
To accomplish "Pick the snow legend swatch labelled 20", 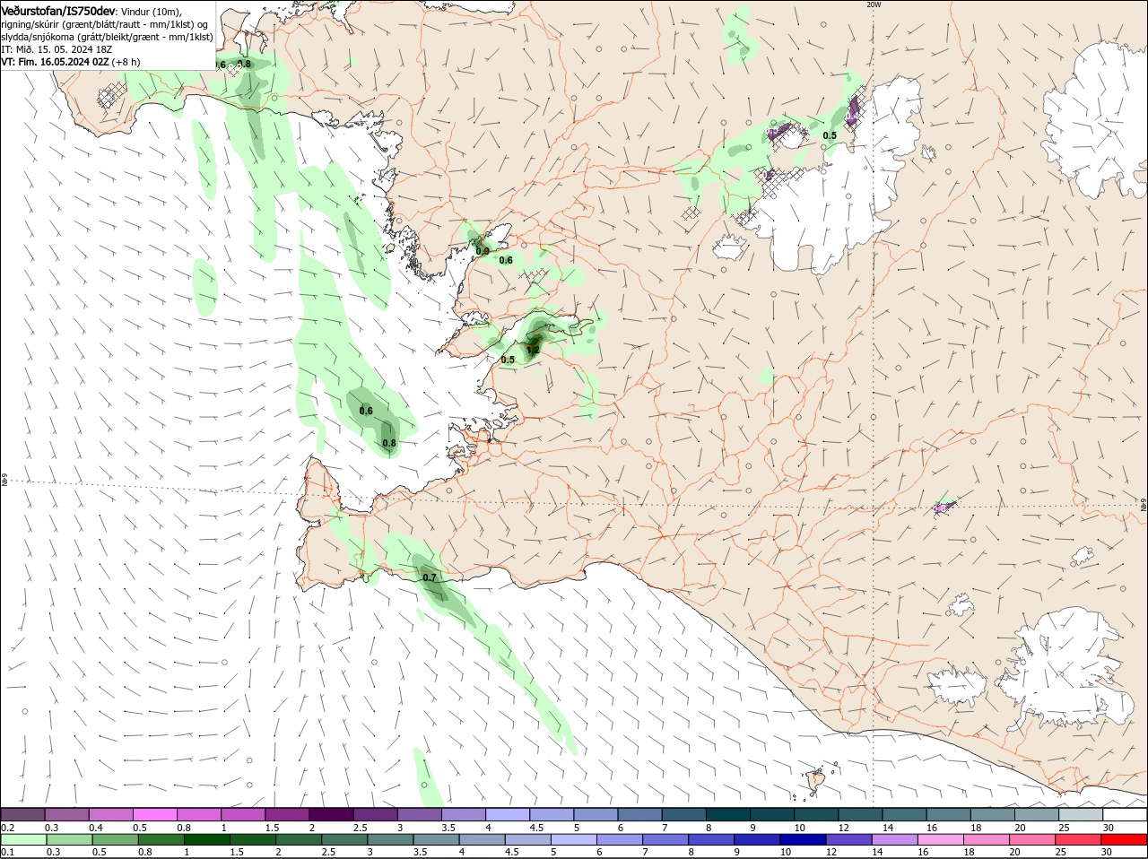I will (1036, 814).
